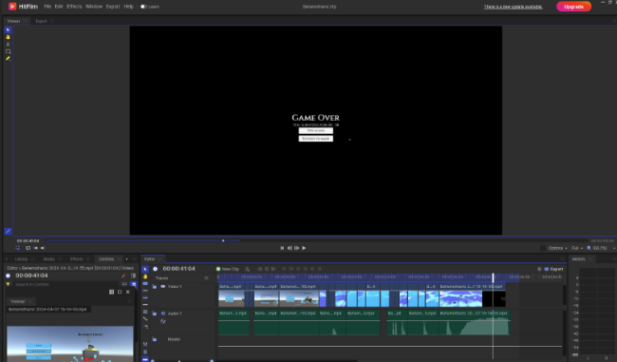Open the Effects menu

coord(74,7)
